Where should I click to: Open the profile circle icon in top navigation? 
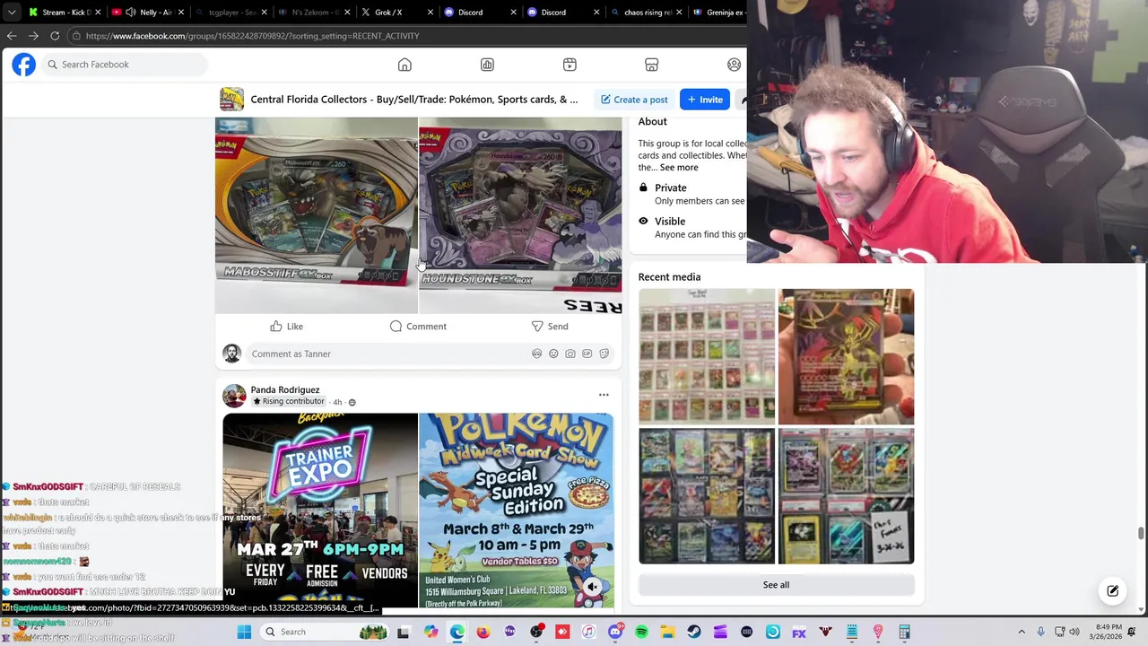pos(734,65)
